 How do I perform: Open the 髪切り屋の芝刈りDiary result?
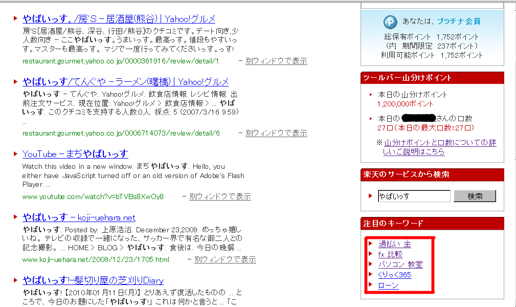pyautogui.click(x=93, y=280)
